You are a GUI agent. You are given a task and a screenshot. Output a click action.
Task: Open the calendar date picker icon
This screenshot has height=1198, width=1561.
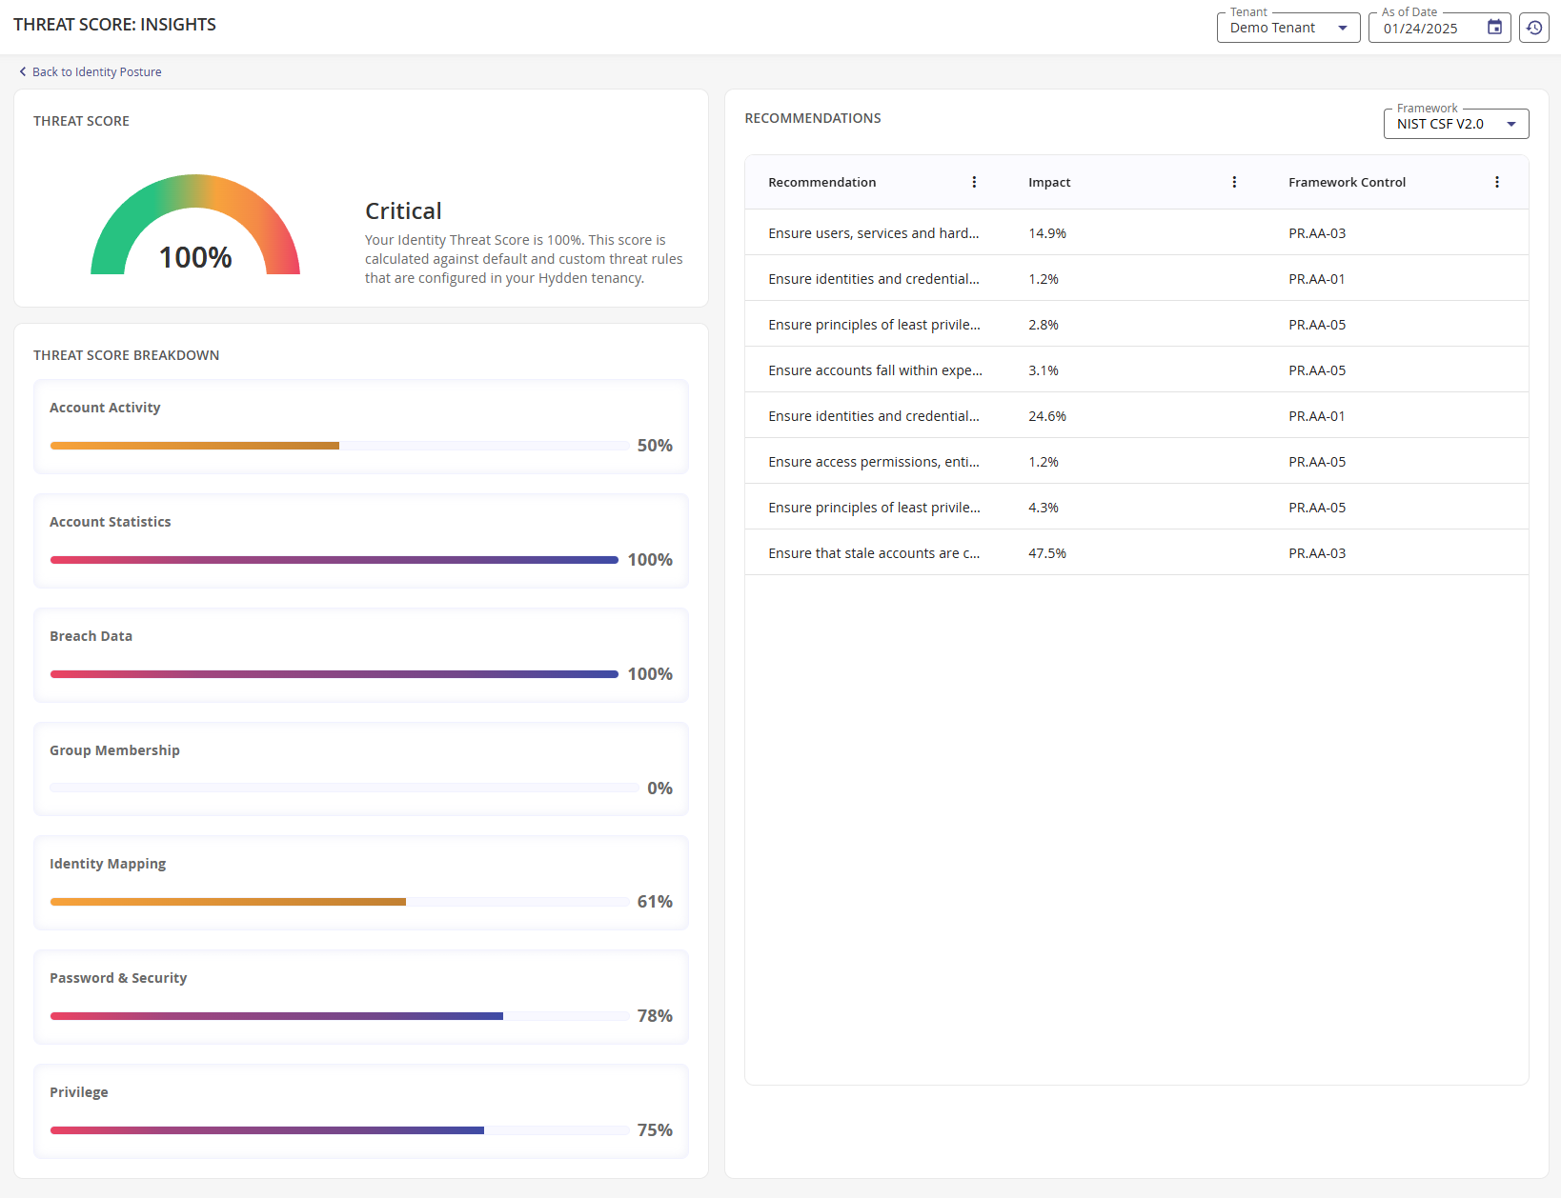[1494, 28]
